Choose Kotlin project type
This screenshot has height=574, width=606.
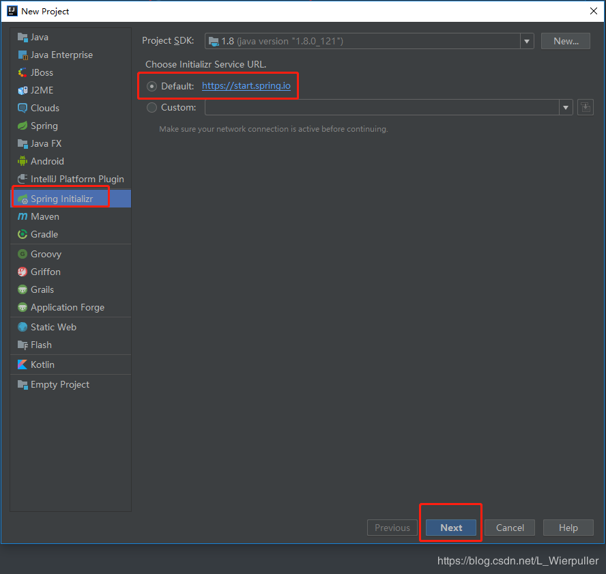(71, 364)
